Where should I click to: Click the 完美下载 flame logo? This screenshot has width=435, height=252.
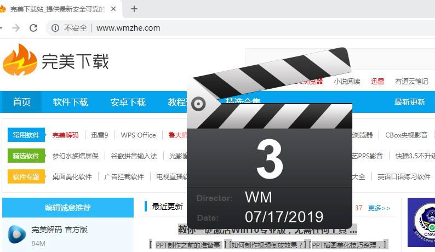tap(19, 60)
